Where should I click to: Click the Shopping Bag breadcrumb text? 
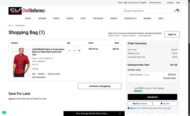20,26
